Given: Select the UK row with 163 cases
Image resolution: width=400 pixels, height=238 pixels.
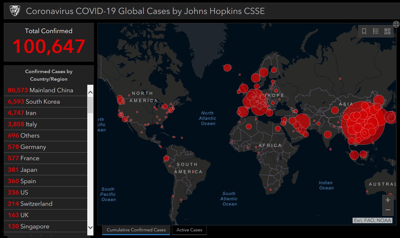Looking at the screenshot, I should pyautogui.click(x=46, y=215).
